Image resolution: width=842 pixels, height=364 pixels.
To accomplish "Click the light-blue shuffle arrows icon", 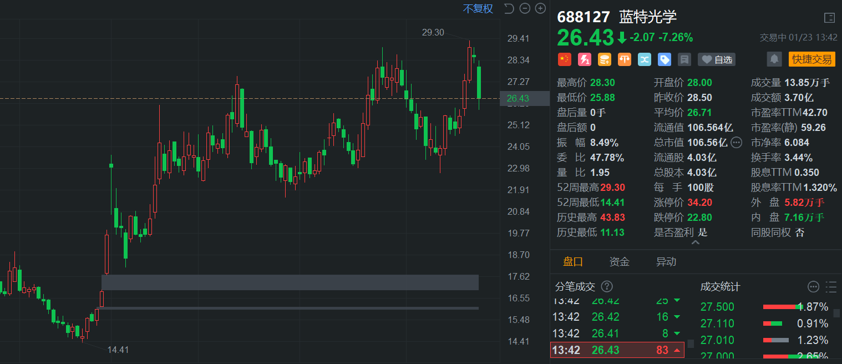I will point(644,59).
